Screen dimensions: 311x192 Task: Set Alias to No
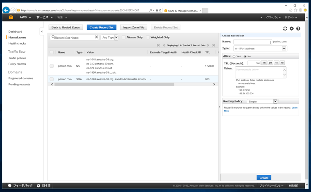coord(245,56)
